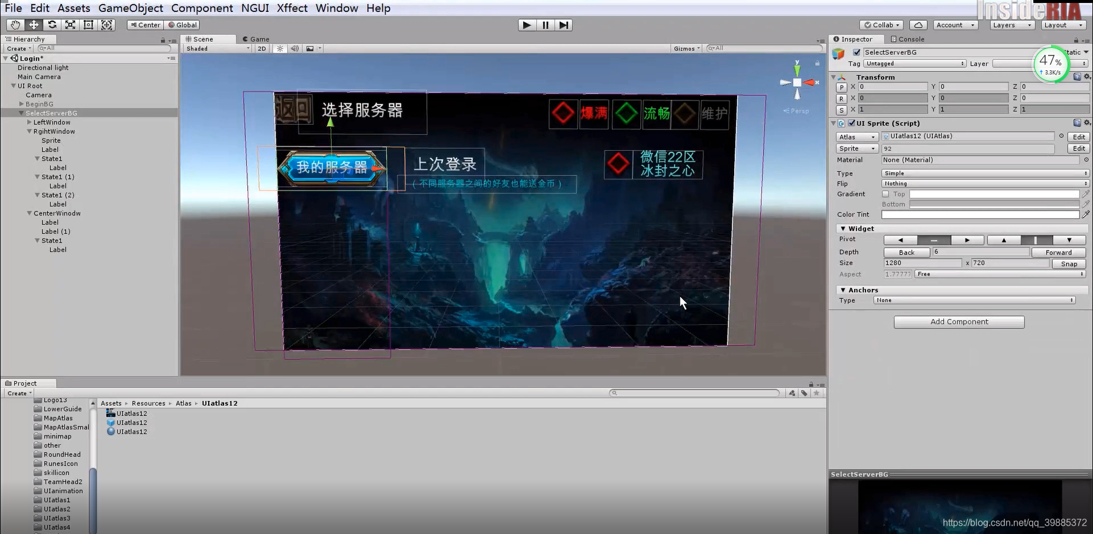Toggle scene lighting sun icon

coord(280,48)
